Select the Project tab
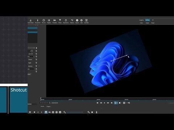 49,106
